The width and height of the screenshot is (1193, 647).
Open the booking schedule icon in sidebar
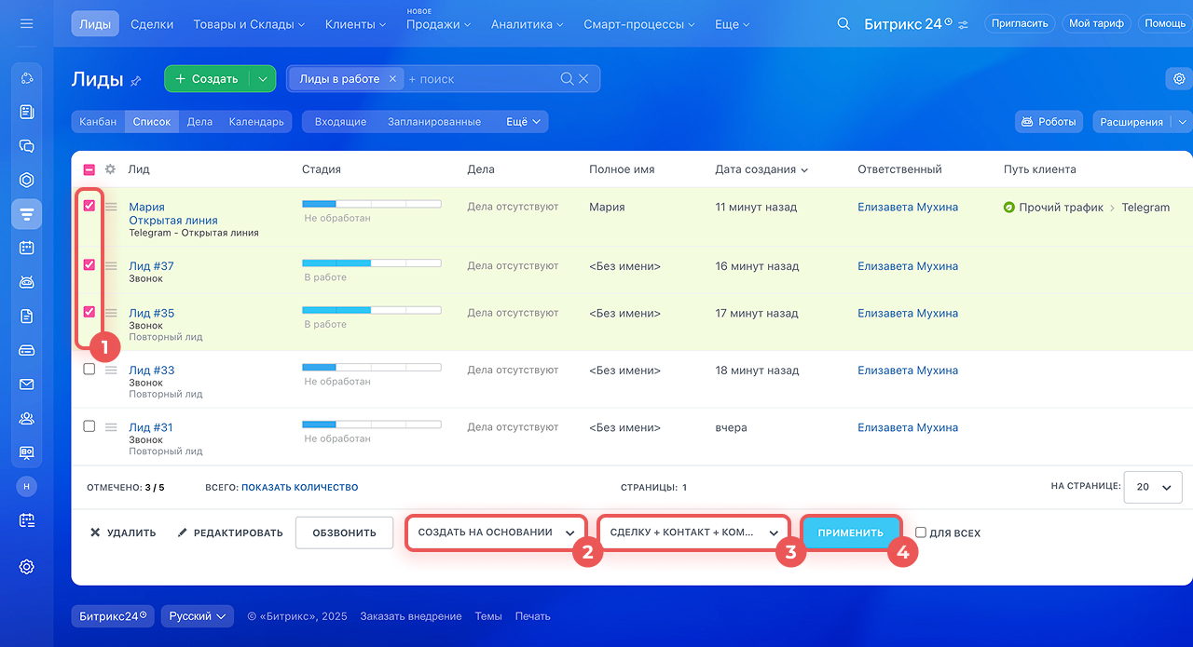[27, 520]
